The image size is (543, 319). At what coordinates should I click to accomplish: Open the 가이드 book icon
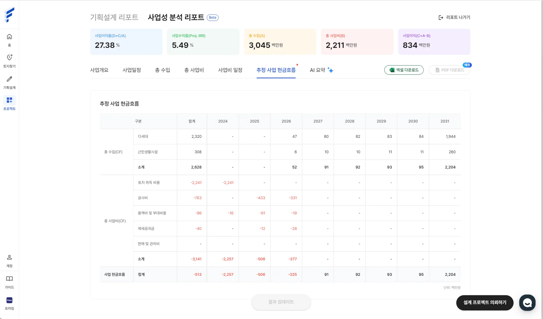(9, 279)
